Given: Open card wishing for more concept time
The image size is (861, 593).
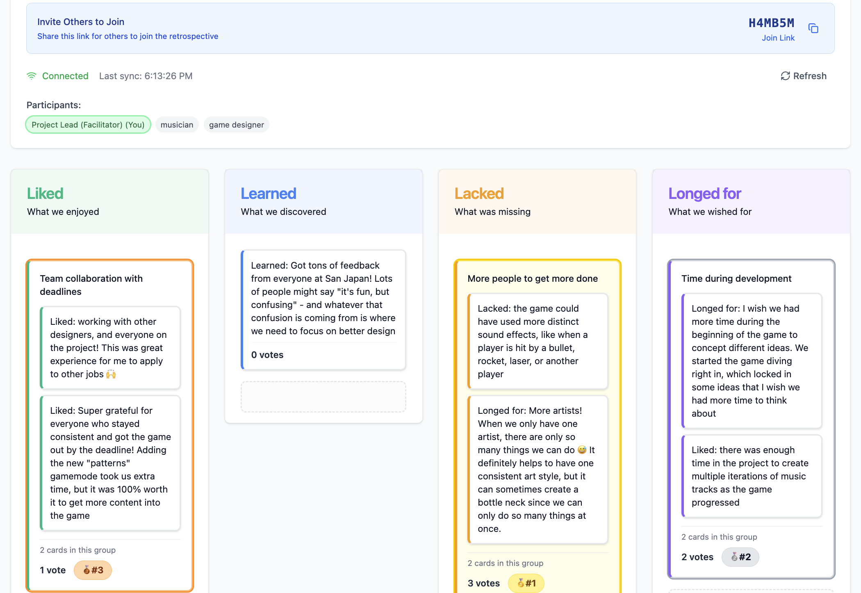Looking at the screenshot, I should pyautogui.click(x=752, y=361).
